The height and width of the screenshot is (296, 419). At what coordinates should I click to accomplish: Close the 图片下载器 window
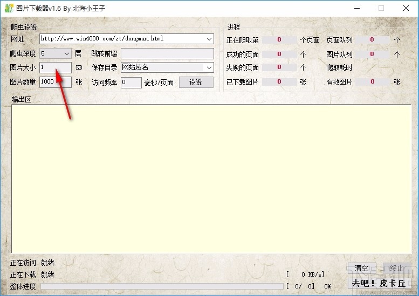pos(406,8)
